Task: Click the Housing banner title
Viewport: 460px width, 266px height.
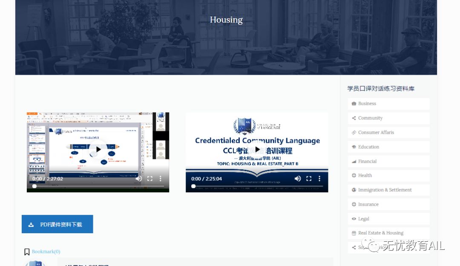Action: point(226,20)
